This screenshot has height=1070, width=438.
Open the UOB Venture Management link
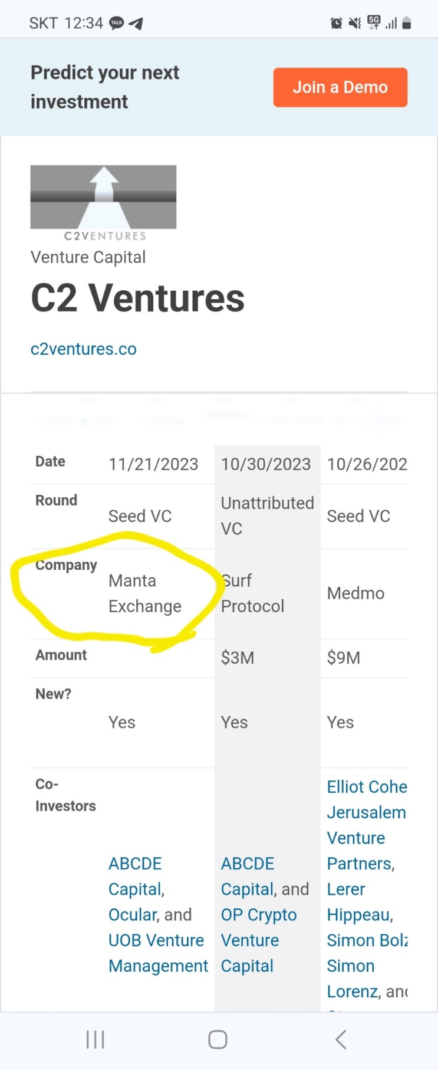[x=157, y=953]
